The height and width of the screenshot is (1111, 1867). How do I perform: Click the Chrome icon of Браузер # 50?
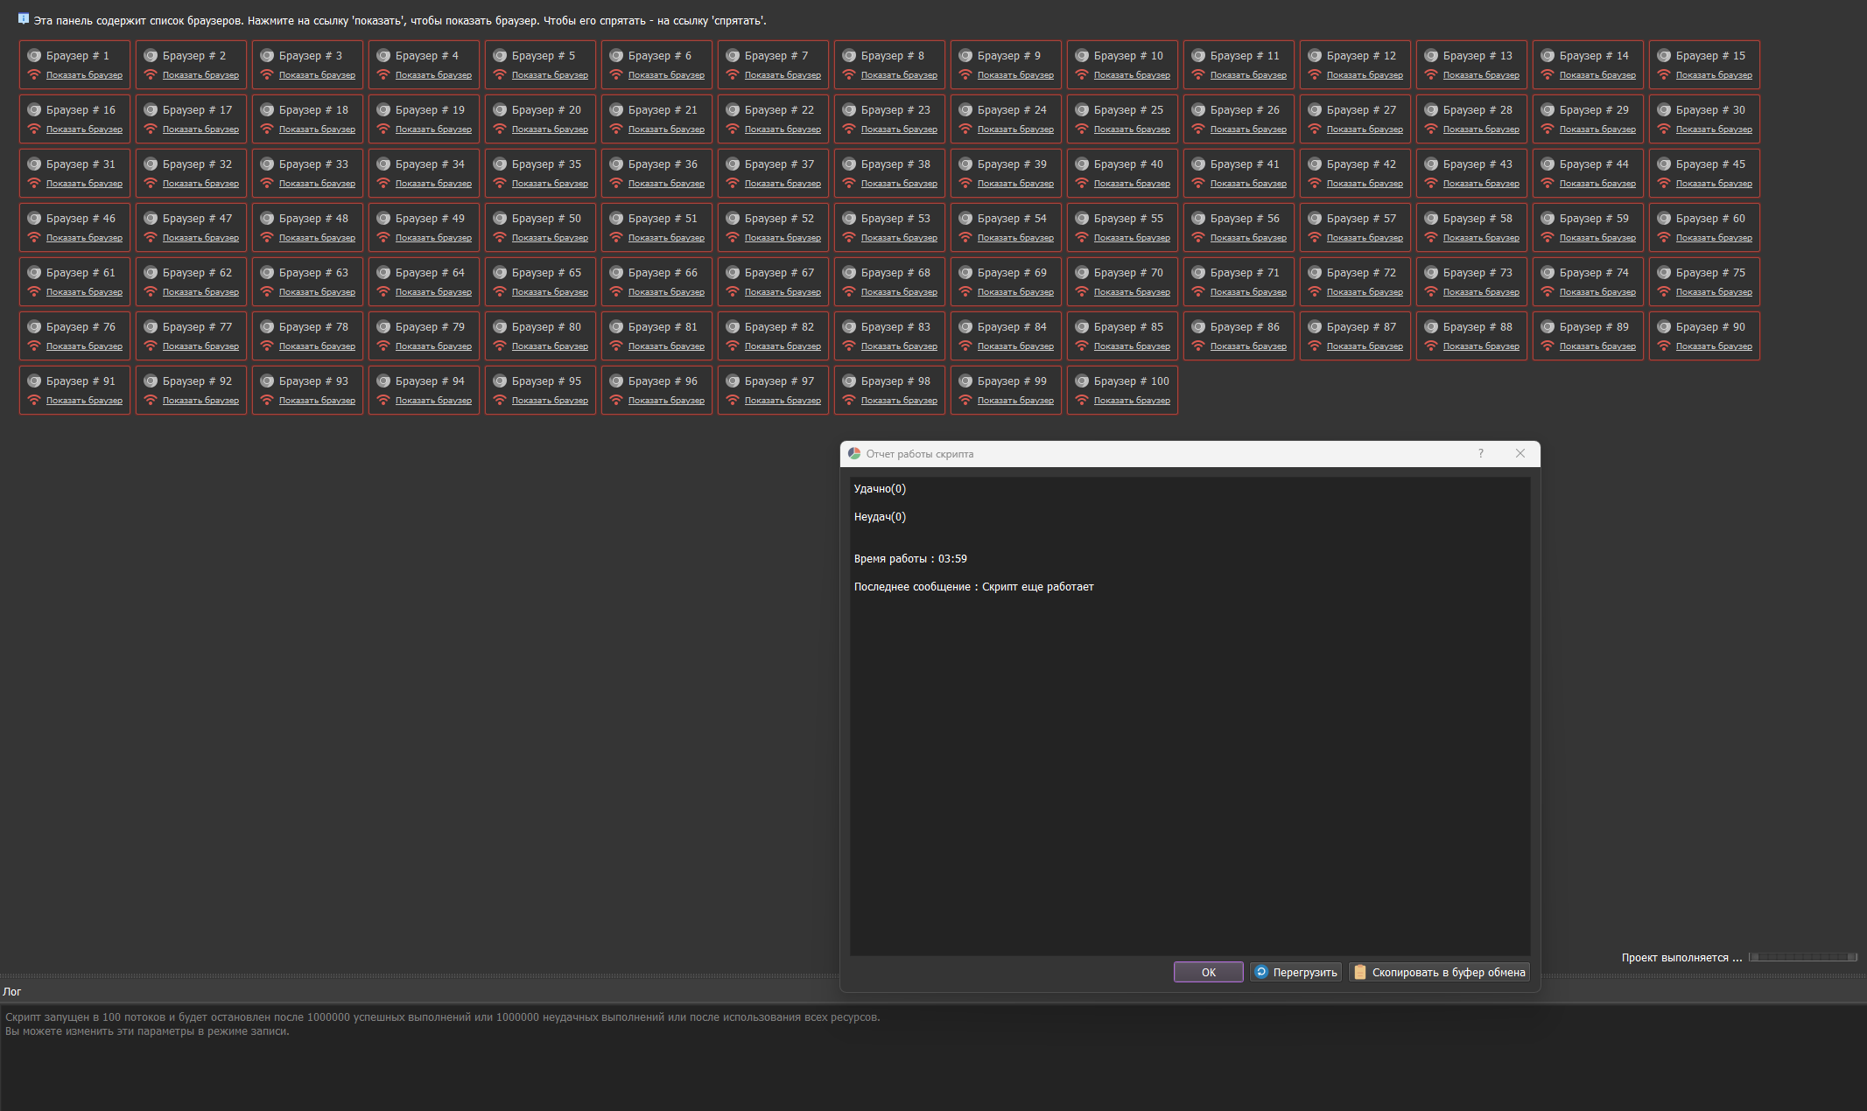tap(500, 219)
